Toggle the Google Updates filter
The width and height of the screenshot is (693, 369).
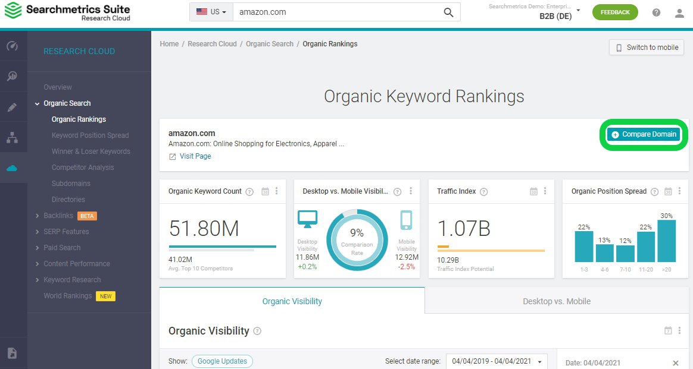click(x=222, y=361)
